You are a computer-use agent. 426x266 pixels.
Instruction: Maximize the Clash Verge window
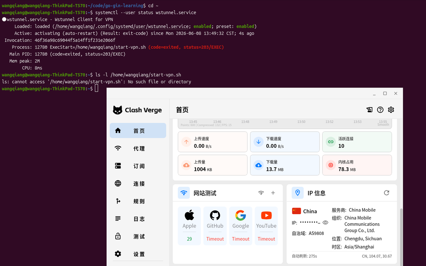[x=385, y=93]
